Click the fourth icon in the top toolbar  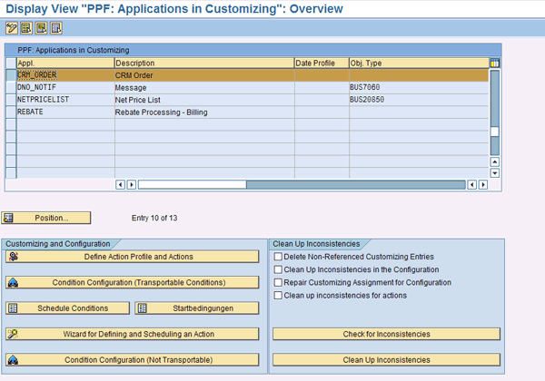pos(55,27)
